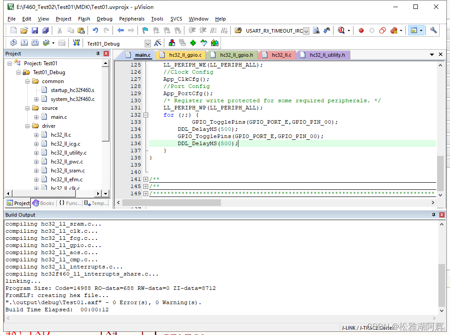Insert or remove a bookmark flag
This screenshot has height=335, width=450.
[145, 30]
